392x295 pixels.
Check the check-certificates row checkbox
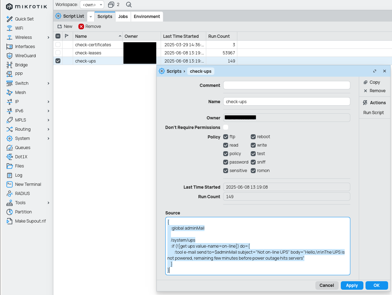58,45
